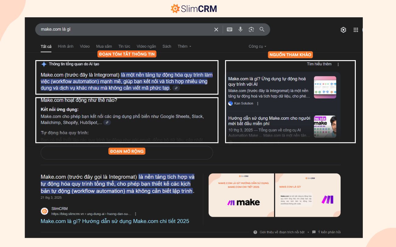Submit search with magnifying glass icon
This screenshot has height=247, width=396.
tap(262, 29)
